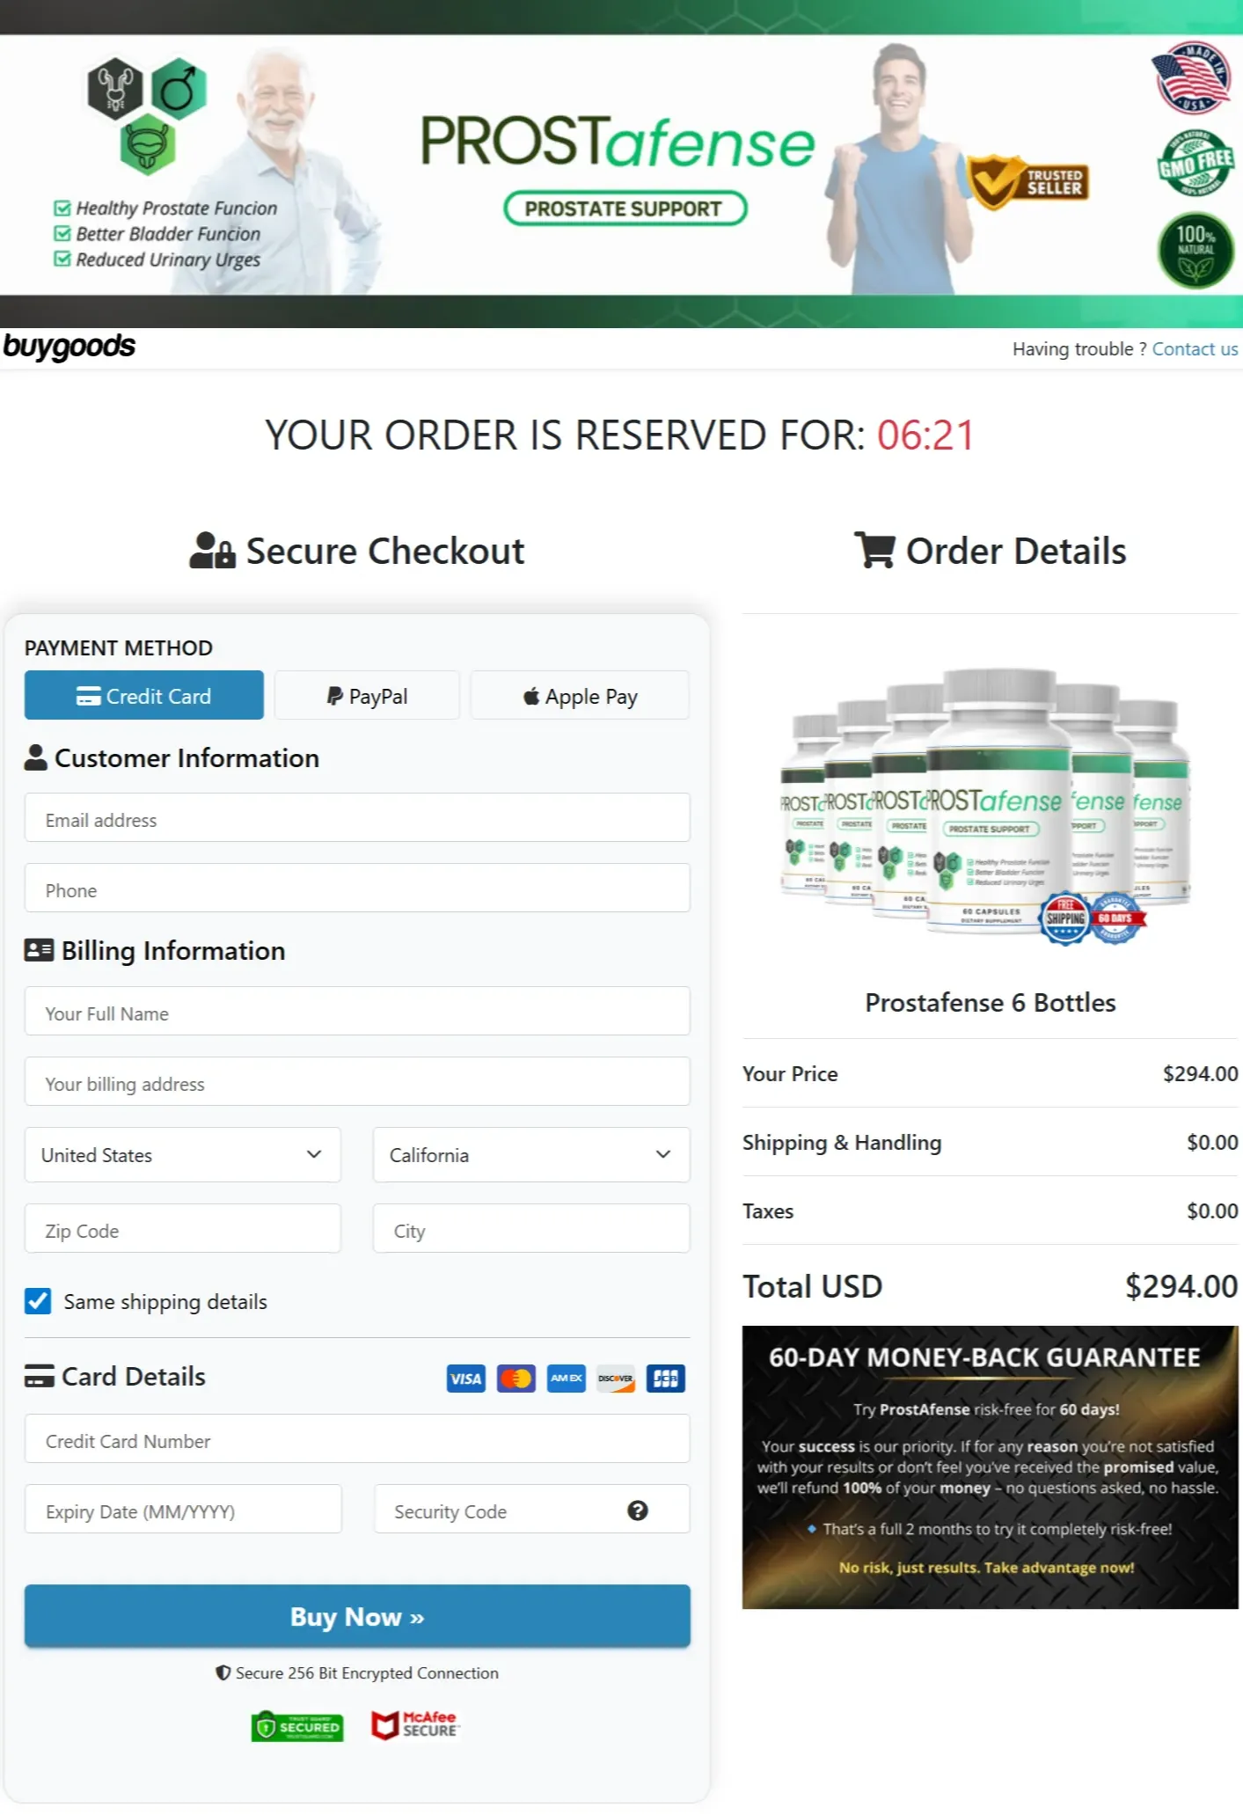Open the Contact us link

tap(1195, 348)
